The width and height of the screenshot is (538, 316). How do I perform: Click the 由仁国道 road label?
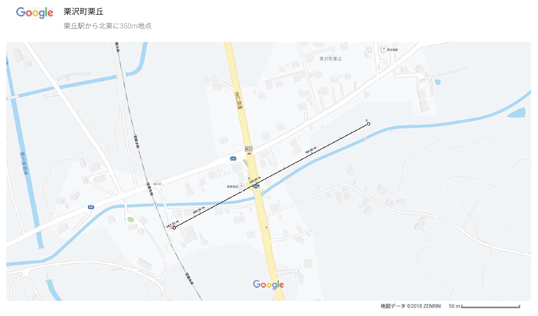(x=238, y=101)
